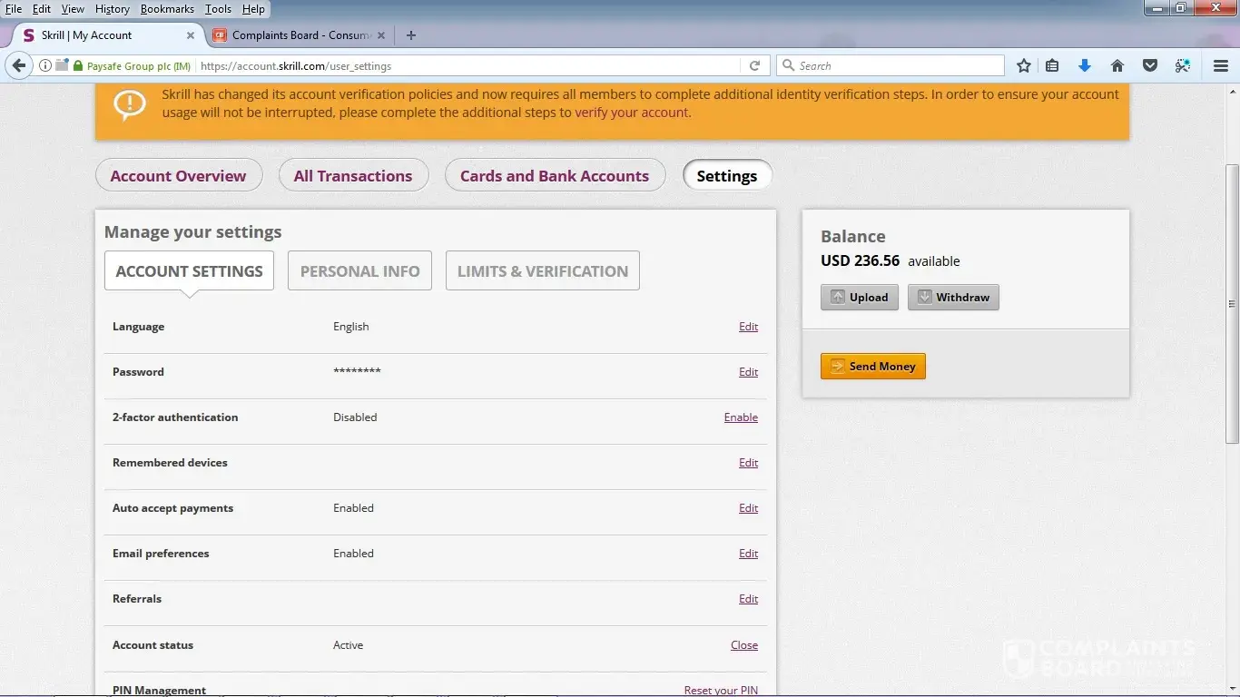Open the downloads arrow icon

coord(1084,65)
